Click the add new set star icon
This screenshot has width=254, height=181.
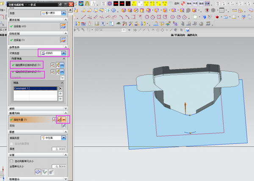coord(62,78)
